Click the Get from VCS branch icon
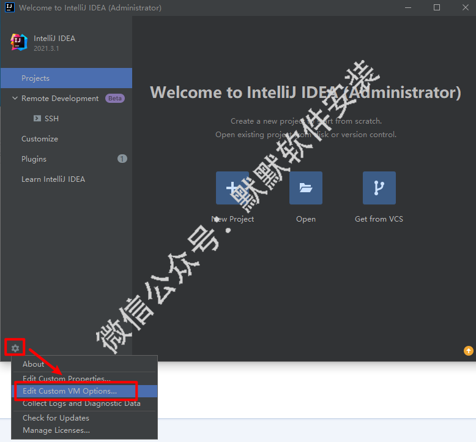This screenshot has width=476, height=442. [379, 188]
